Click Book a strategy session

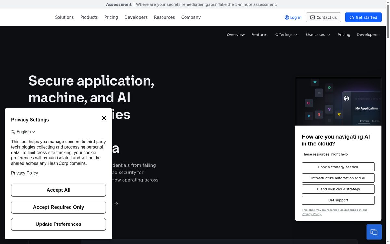(338, 167)
